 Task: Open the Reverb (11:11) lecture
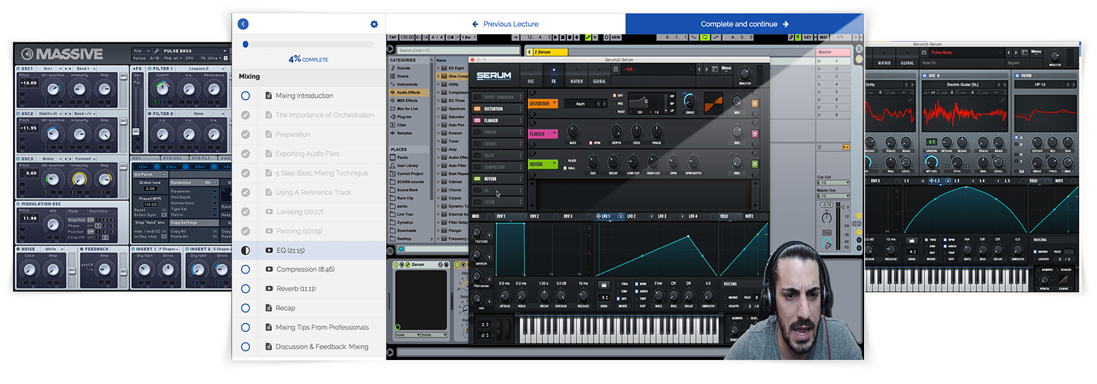[296, 289]
